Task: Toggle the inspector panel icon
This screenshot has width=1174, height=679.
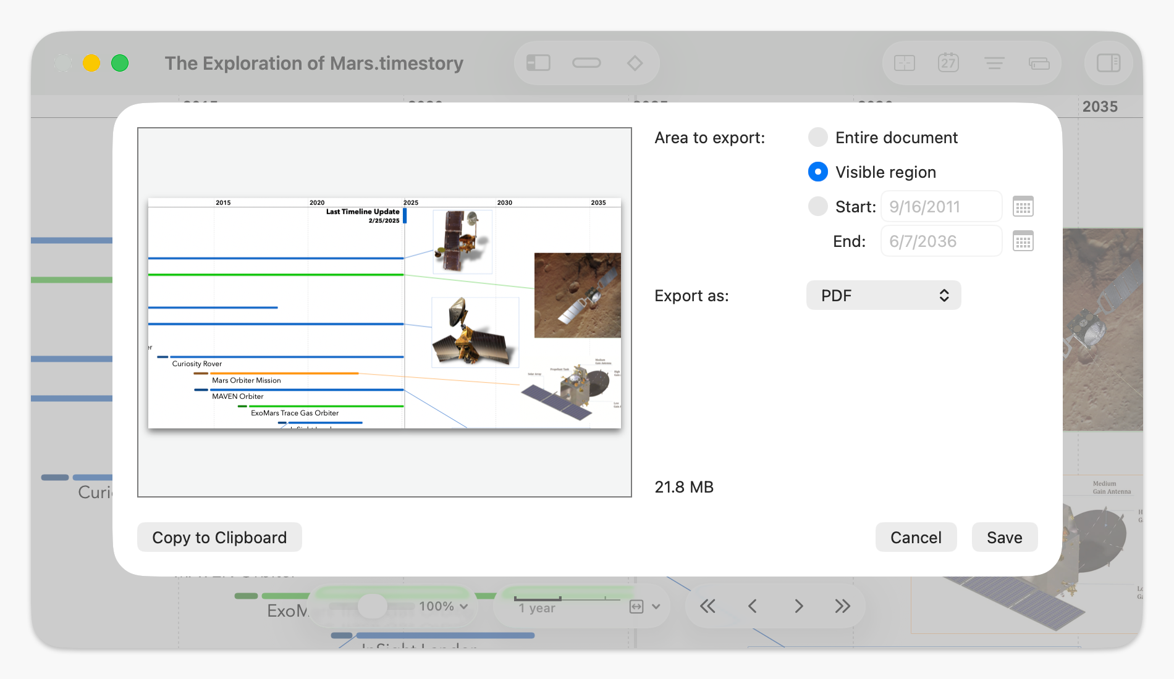Action: click(x=1108, y=62)
